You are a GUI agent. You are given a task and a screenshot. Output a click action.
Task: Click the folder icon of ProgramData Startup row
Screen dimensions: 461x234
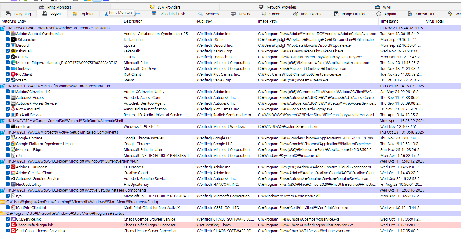(3, 213)
